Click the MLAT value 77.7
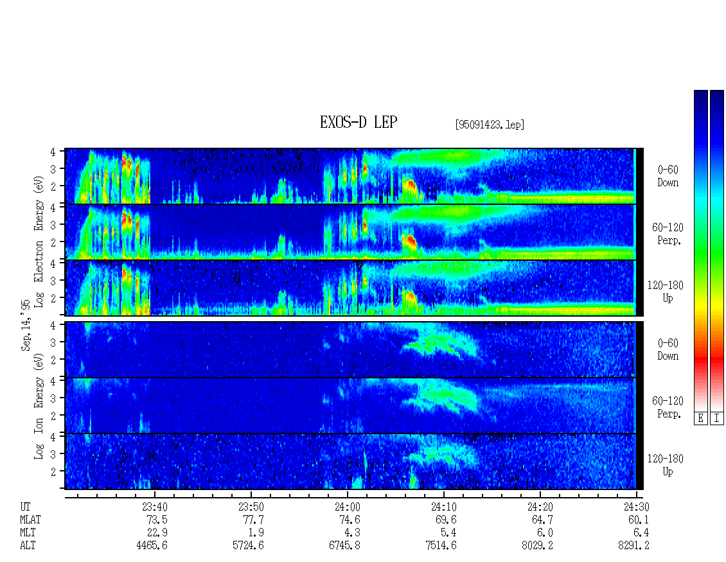This screenshot has width=726, height=562. click(x=253, y=520)
